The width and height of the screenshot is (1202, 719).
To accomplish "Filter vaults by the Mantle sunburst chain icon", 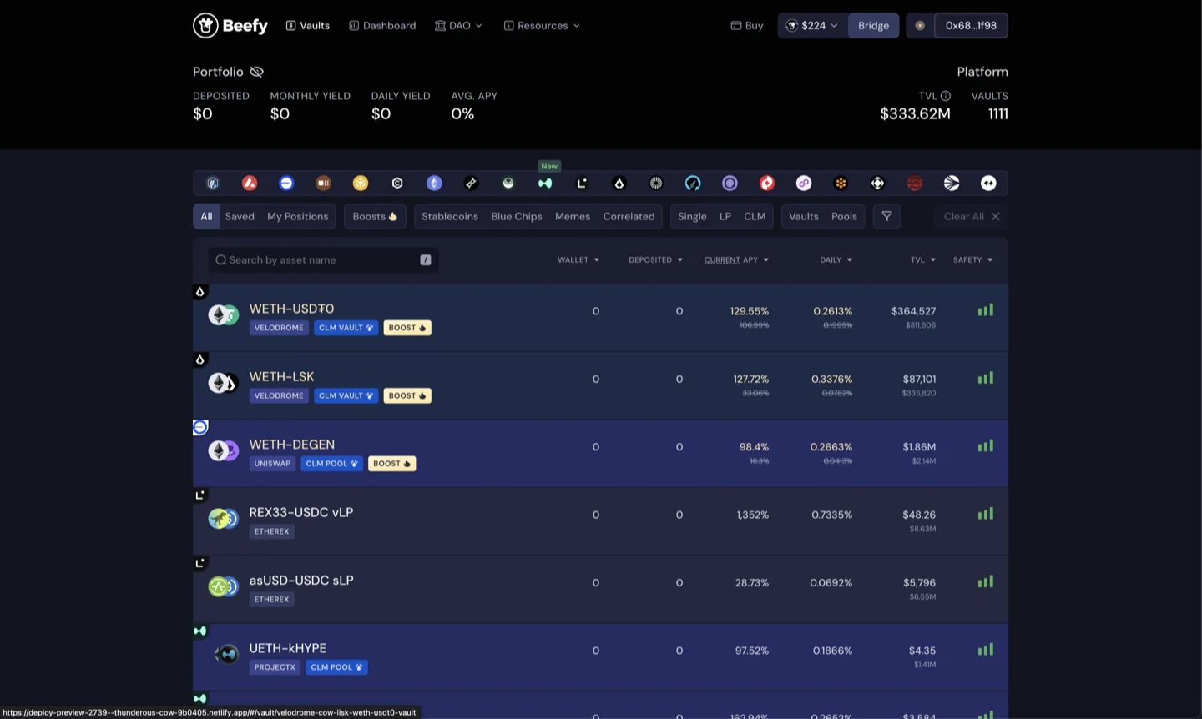I will click(x=656, y=184).
